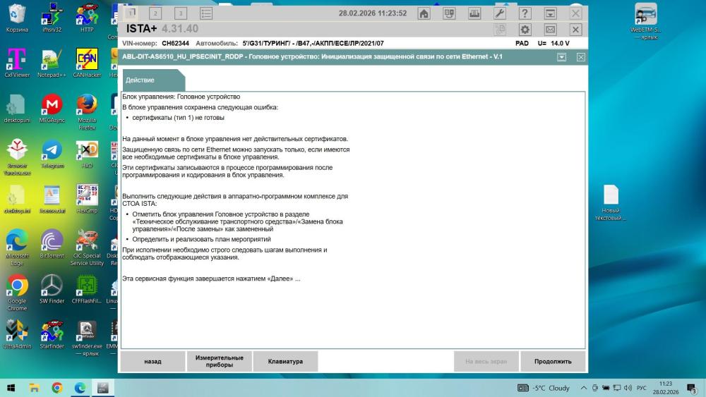Open Корзина recycle bin on desktop
Viewport: 706px width, 397px height.
tap(17, 18)
